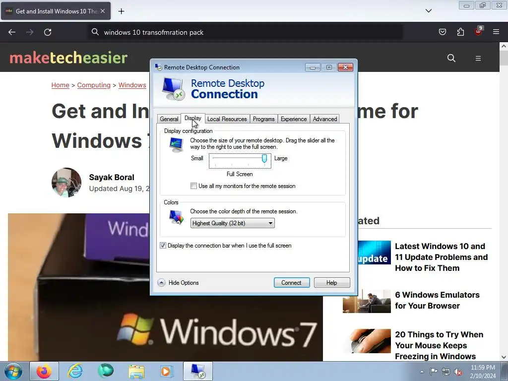This screenshot has width=508, height=381.
Task: Follow the Windows breadcrumb link
Action: [x=132, y=85]
